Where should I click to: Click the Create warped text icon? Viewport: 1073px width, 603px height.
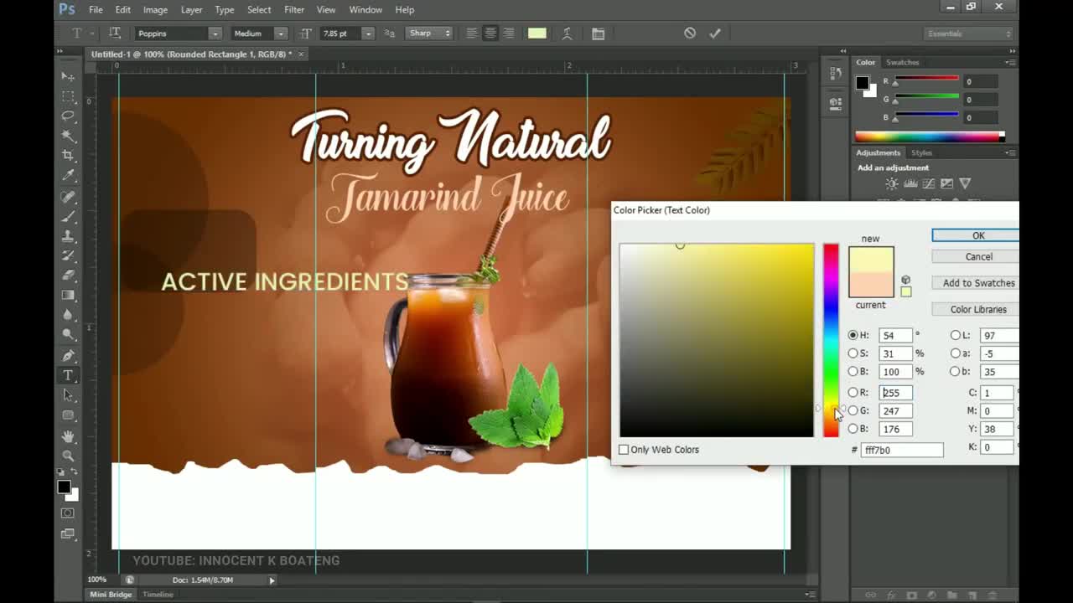tap(568, 33)
